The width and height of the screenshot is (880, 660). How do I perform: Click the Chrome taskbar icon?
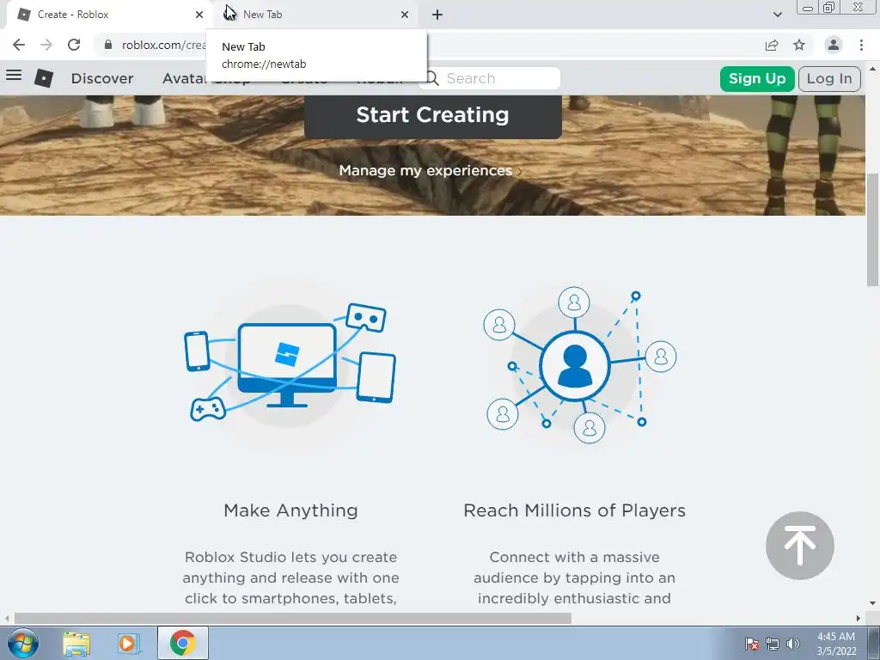pyautogui.click(x=183, y=643)
